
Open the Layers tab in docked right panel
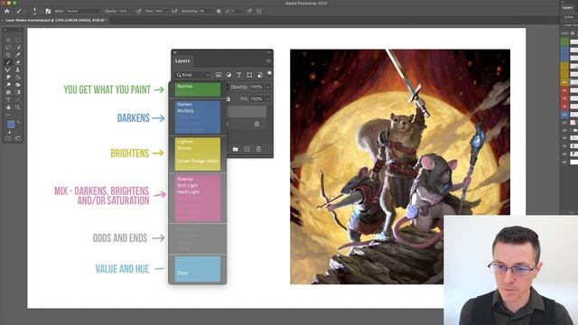tap(568, 7)
